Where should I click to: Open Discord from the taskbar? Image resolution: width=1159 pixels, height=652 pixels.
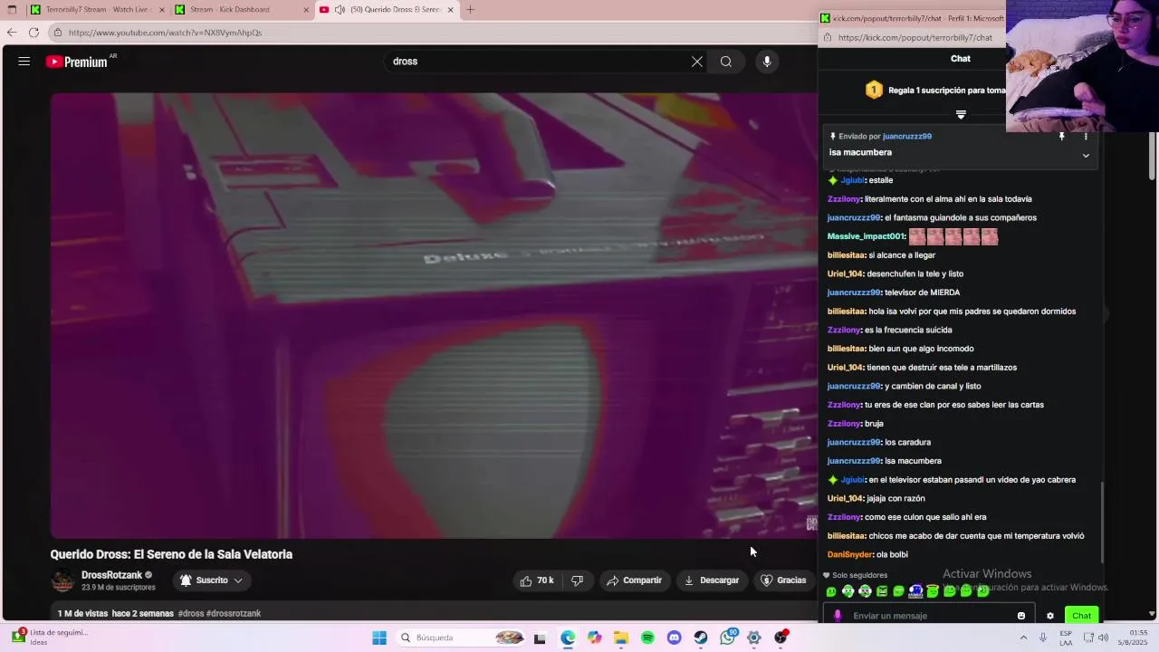(674, 638)
